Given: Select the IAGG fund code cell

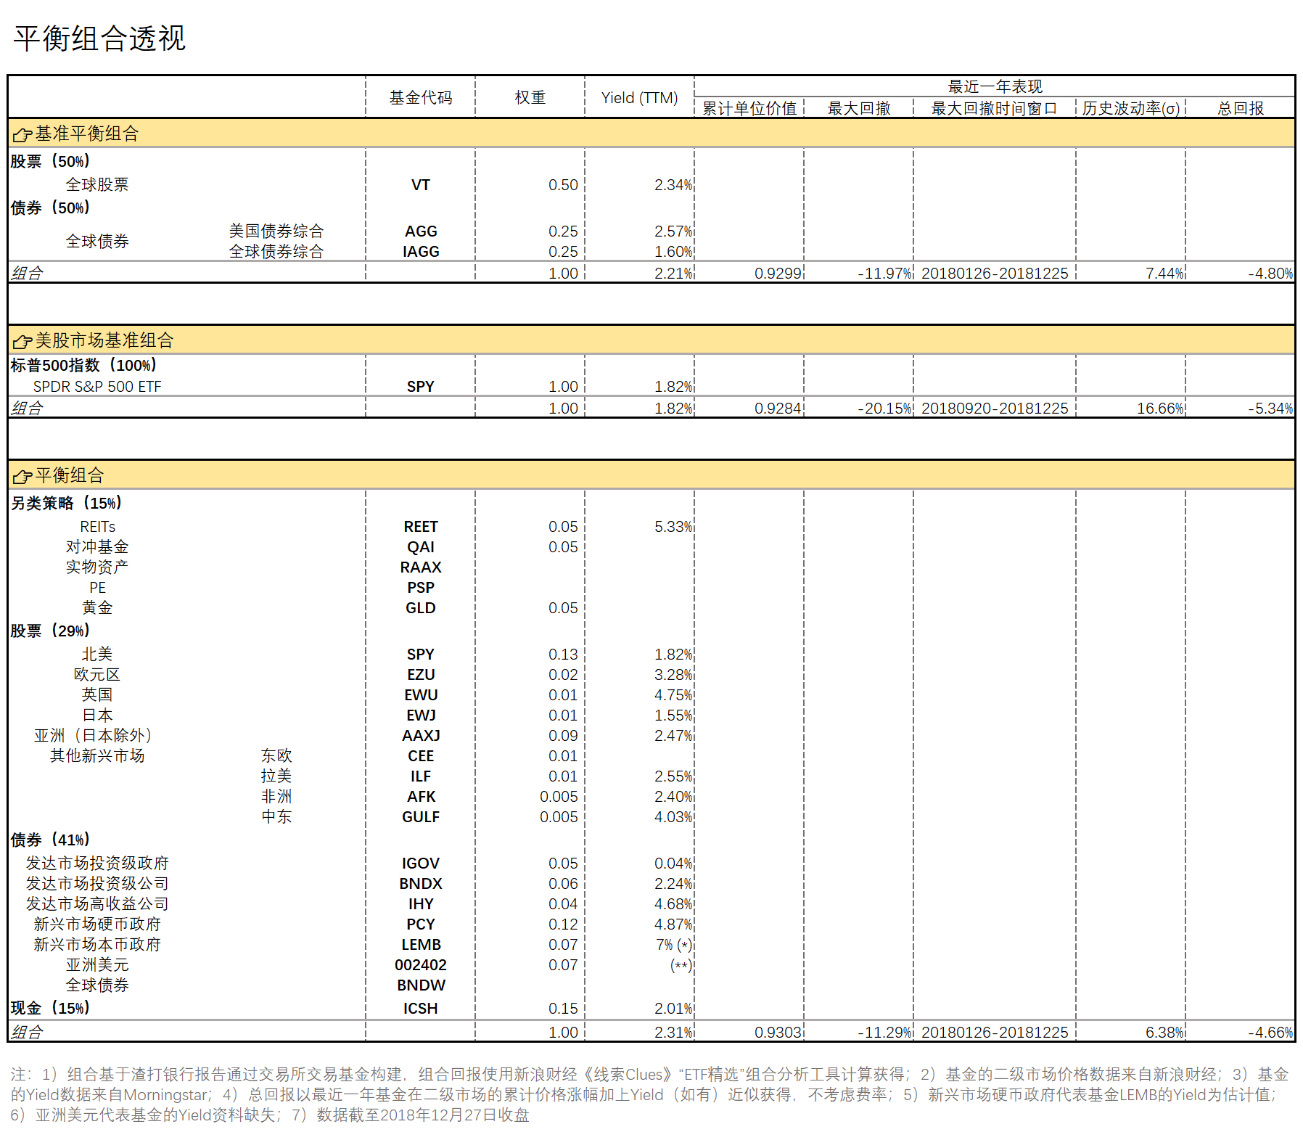Looking at the screenshot, I should (421, 252).
